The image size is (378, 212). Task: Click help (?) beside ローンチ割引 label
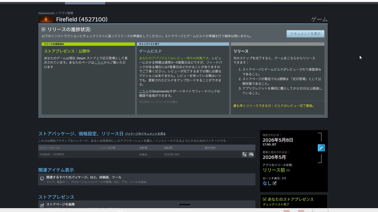284,178
